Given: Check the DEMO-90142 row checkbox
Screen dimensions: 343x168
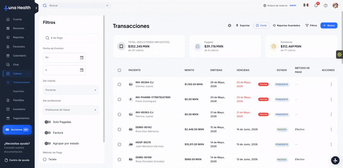Looking at the screenshot, I should (119, 130).
